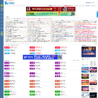Open the dark red training banner ad
Viewport: 98px width, 98px height.
[x=51, y=9]
